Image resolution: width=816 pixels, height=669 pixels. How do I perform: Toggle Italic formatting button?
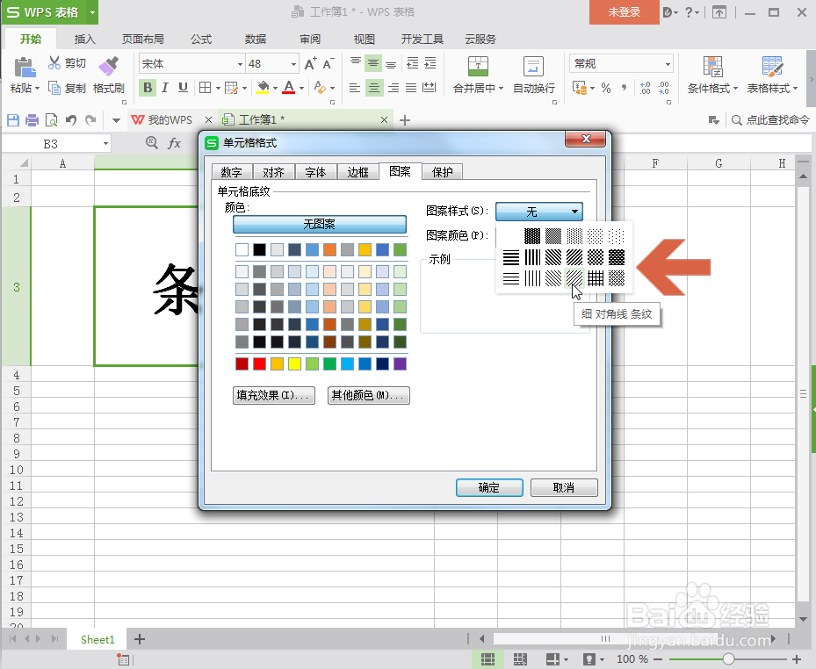(x=165, y=88)
